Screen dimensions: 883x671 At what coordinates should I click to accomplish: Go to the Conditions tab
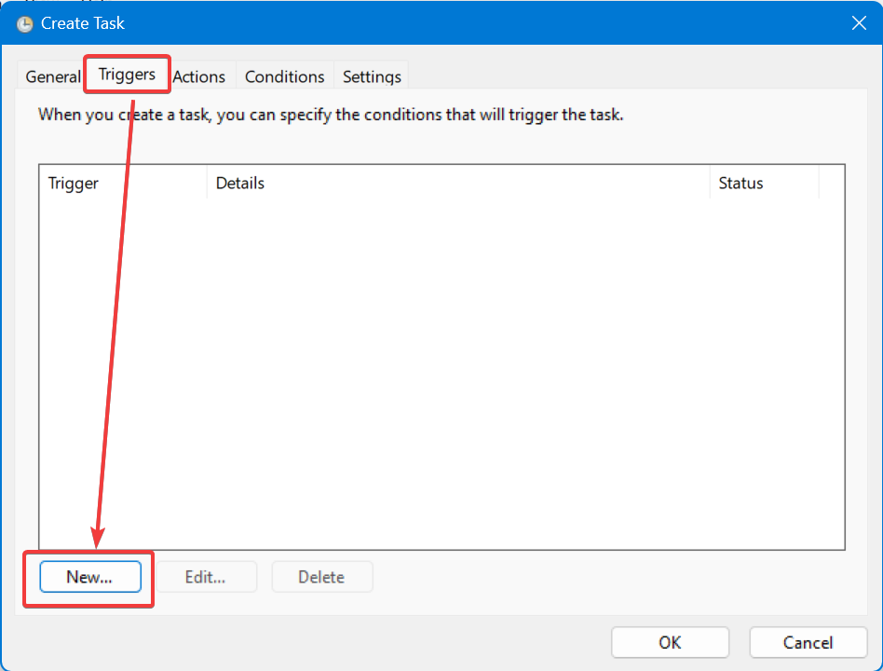point(284,76)
